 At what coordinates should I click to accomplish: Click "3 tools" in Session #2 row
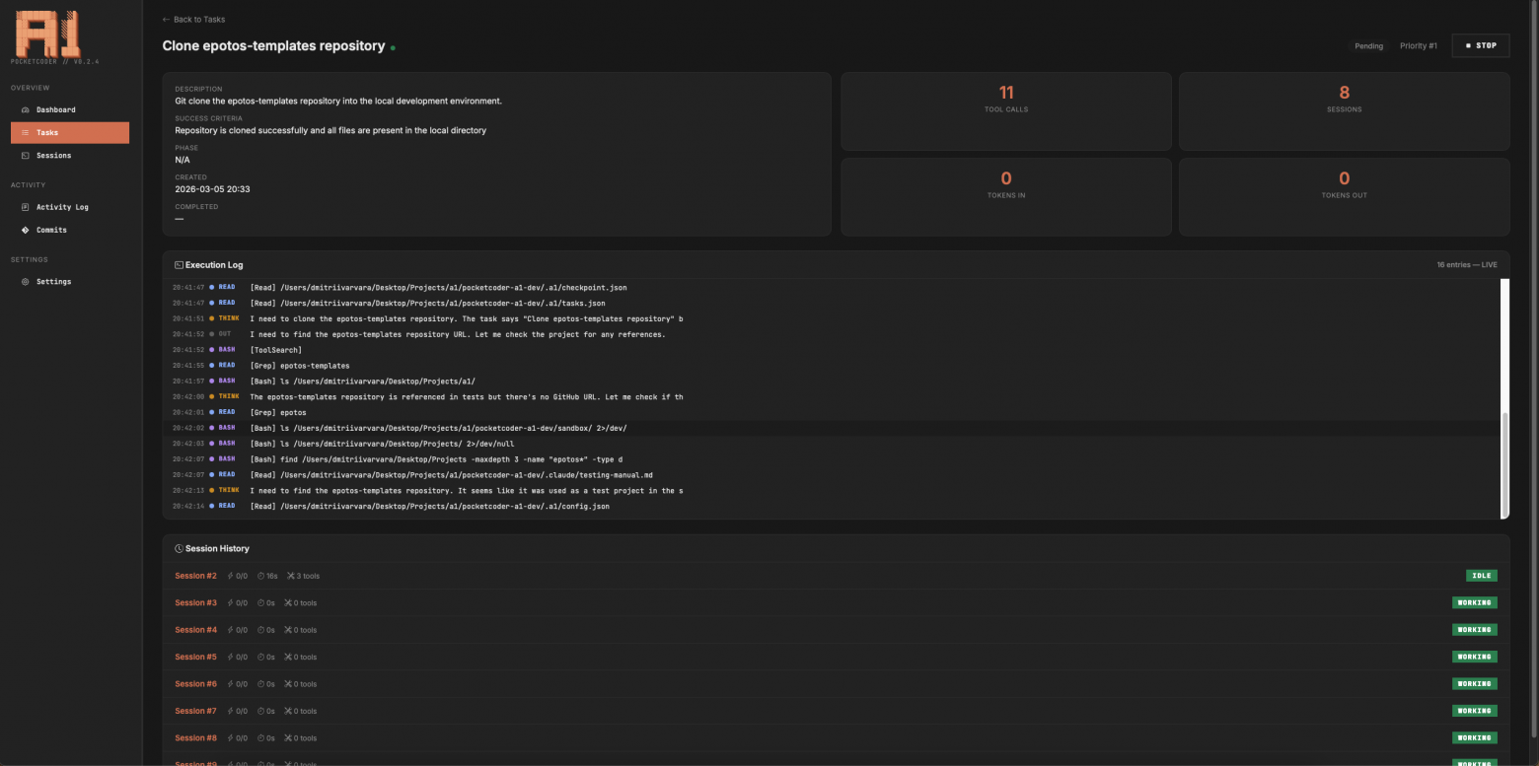tap(309, 576)
